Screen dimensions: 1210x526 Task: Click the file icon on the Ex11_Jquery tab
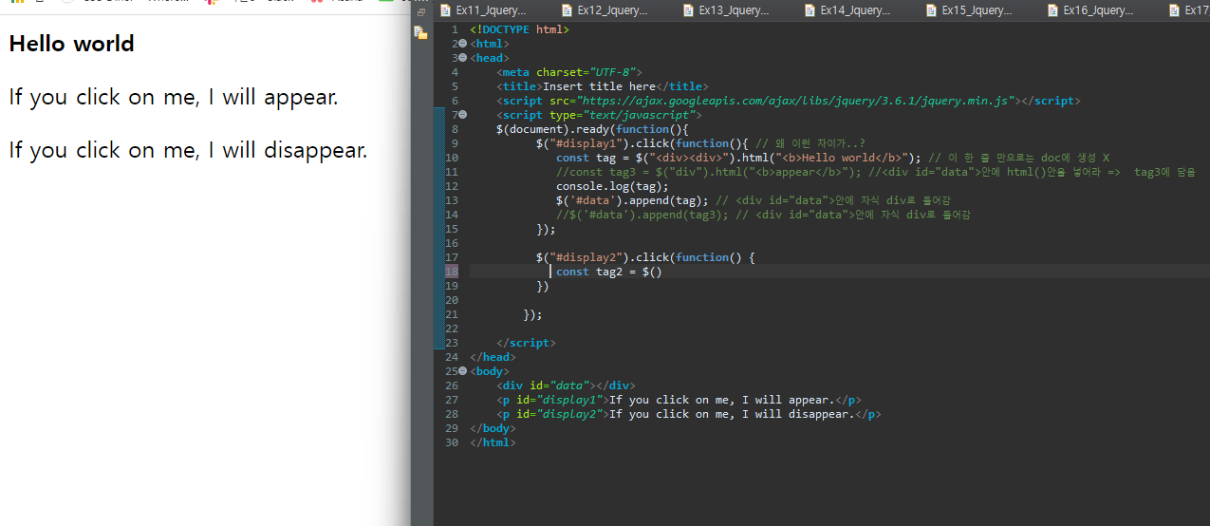[x=445, y=11]
